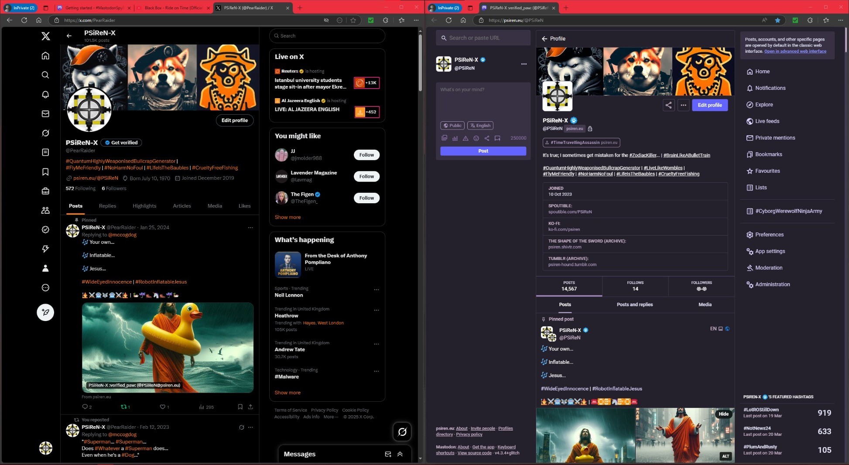Follow The Figen account
The width and height of the screenshot is (849, 465).
[366, 198]
